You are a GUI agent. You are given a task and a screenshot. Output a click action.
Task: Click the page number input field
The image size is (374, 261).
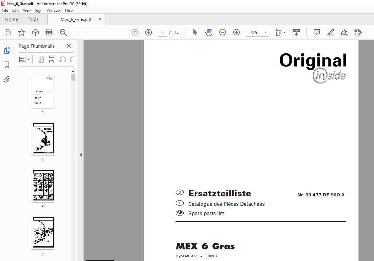163,32
